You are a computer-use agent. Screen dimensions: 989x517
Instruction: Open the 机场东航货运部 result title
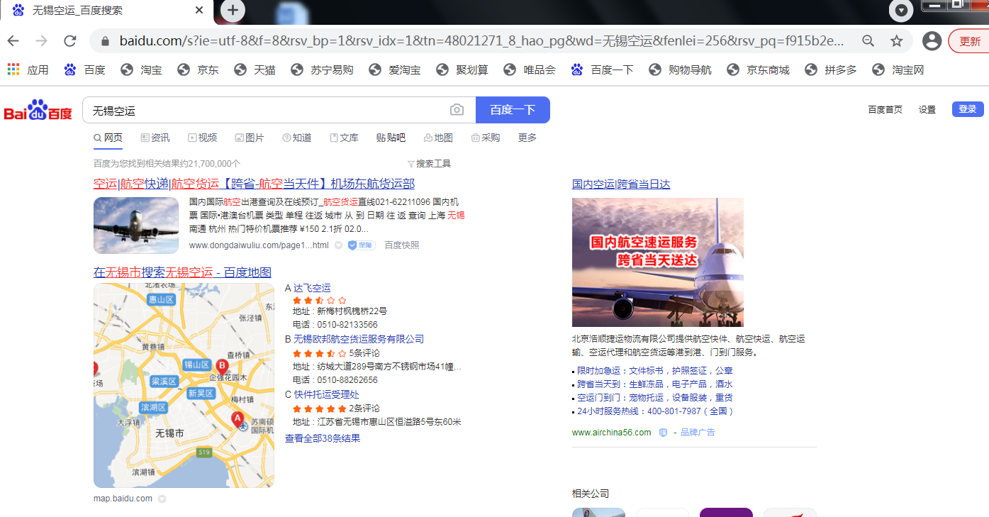click(254, 184)
